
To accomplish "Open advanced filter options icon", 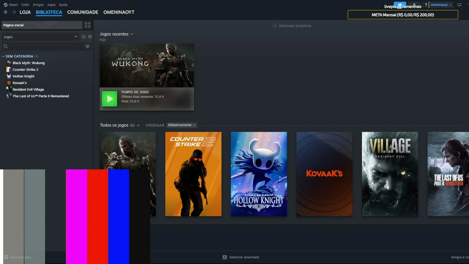I will 88,46.
